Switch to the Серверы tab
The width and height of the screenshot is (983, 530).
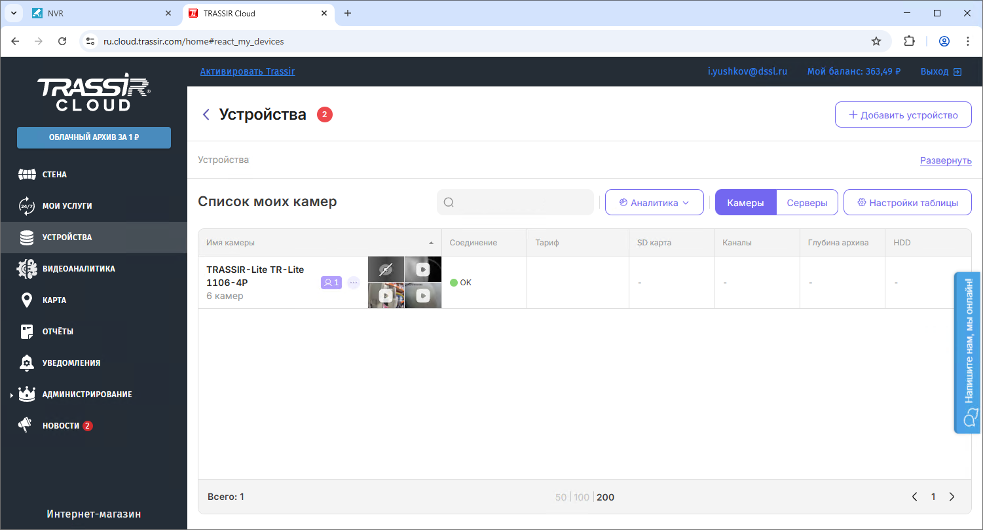point(807,202)
